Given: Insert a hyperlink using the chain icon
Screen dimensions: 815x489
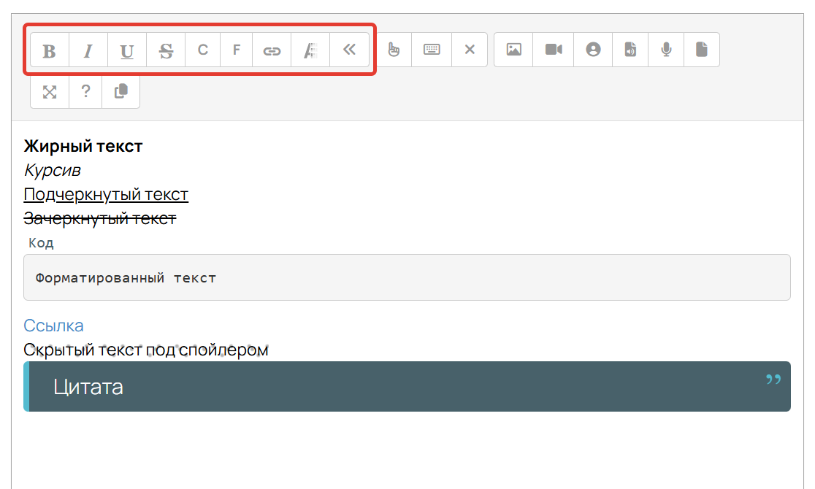Looking at the screenshot, I should pyautogui.click(x=272, y=50).
